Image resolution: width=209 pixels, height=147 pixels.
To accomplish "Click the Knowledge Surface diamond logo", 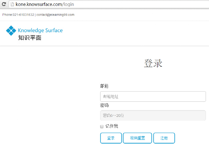I will click(x=11, y=31).
